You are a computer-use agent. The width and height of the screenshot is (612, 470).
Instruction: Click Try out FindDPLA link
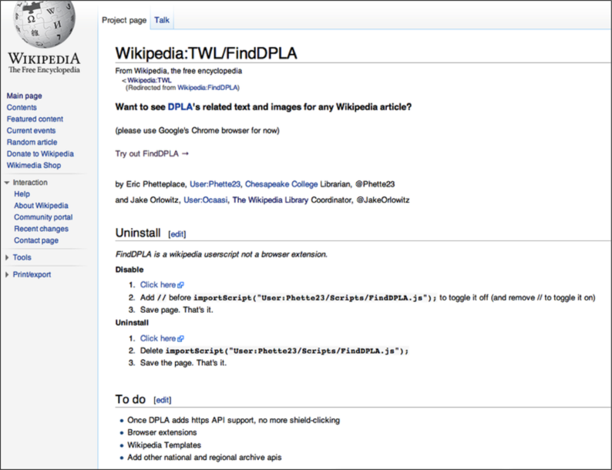pos(152,153)
